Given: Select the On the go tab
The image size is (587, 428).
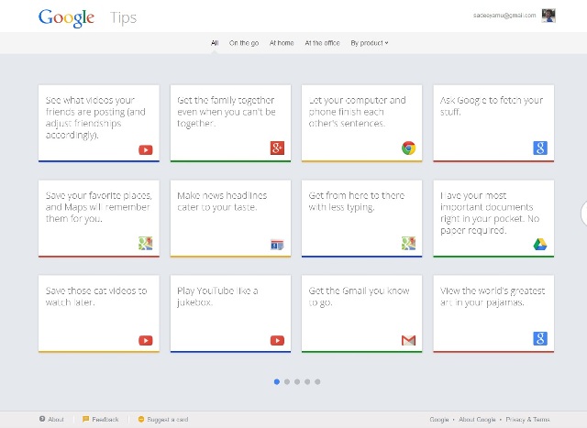Looking at the screenshot, I should tap(243, 43).
